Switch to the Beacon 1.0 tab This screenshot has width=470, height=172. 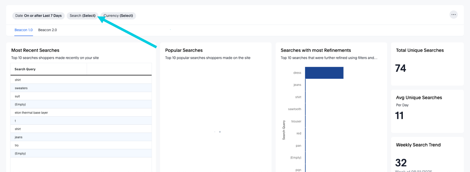coord(23,30)
